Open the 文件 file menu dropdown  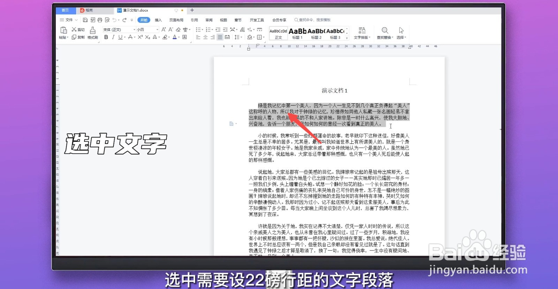pos(69,20)
